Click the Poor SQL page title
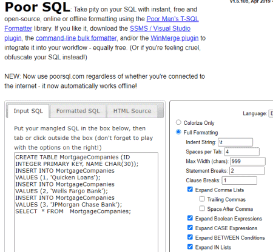 click(x=38, y=7)
